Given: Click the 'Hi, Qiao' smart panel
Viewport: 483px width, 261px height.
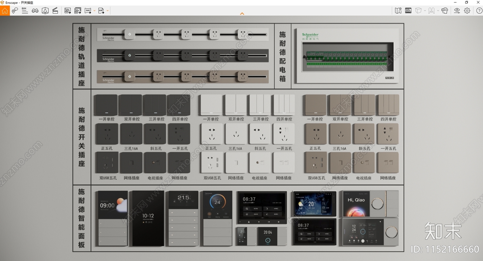Looking at the screenshot, I should click(370, 204).
